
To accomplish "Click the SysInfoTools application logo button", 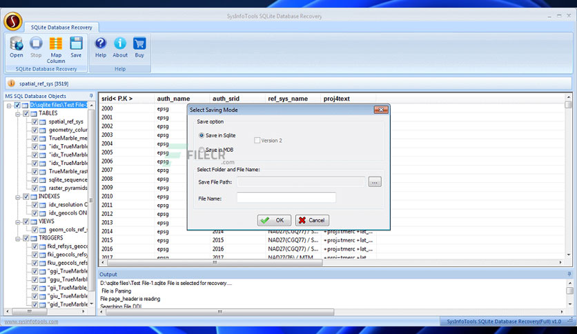I will tap(13, 21).
